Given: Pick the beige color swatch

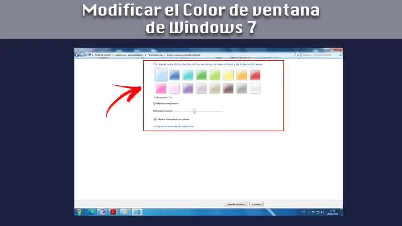Looking at the screenshot, I should point(215,88).
